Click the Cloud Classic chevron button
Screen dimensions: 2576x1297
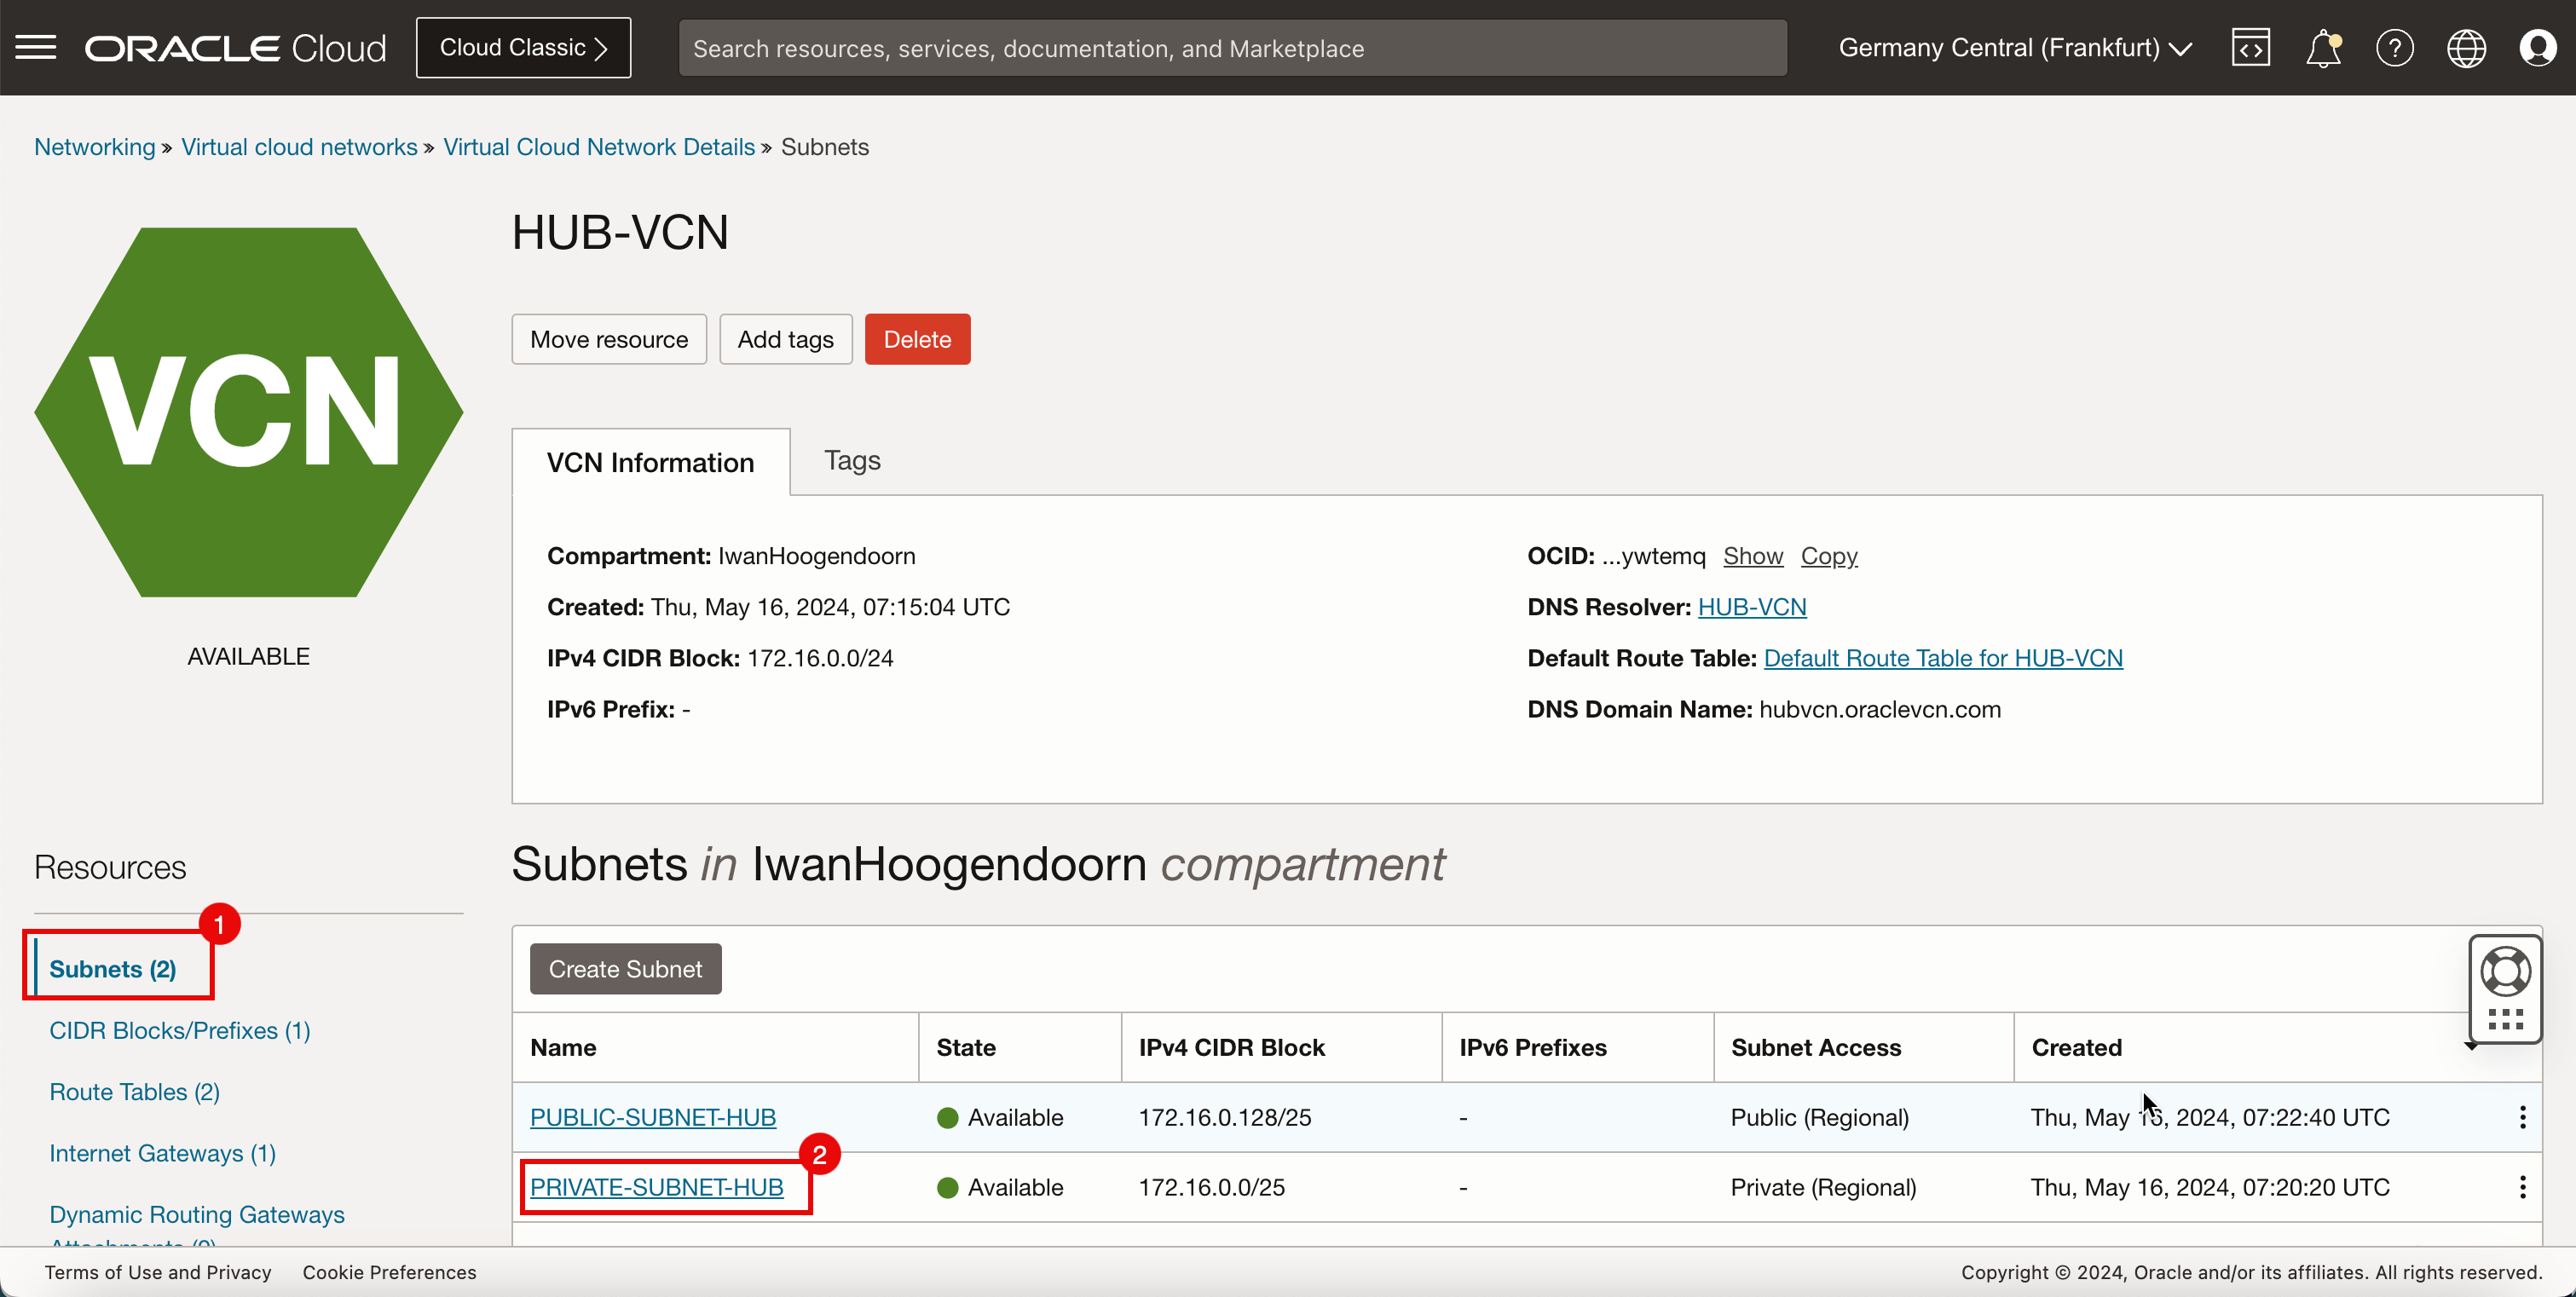(x=523, y=47)
